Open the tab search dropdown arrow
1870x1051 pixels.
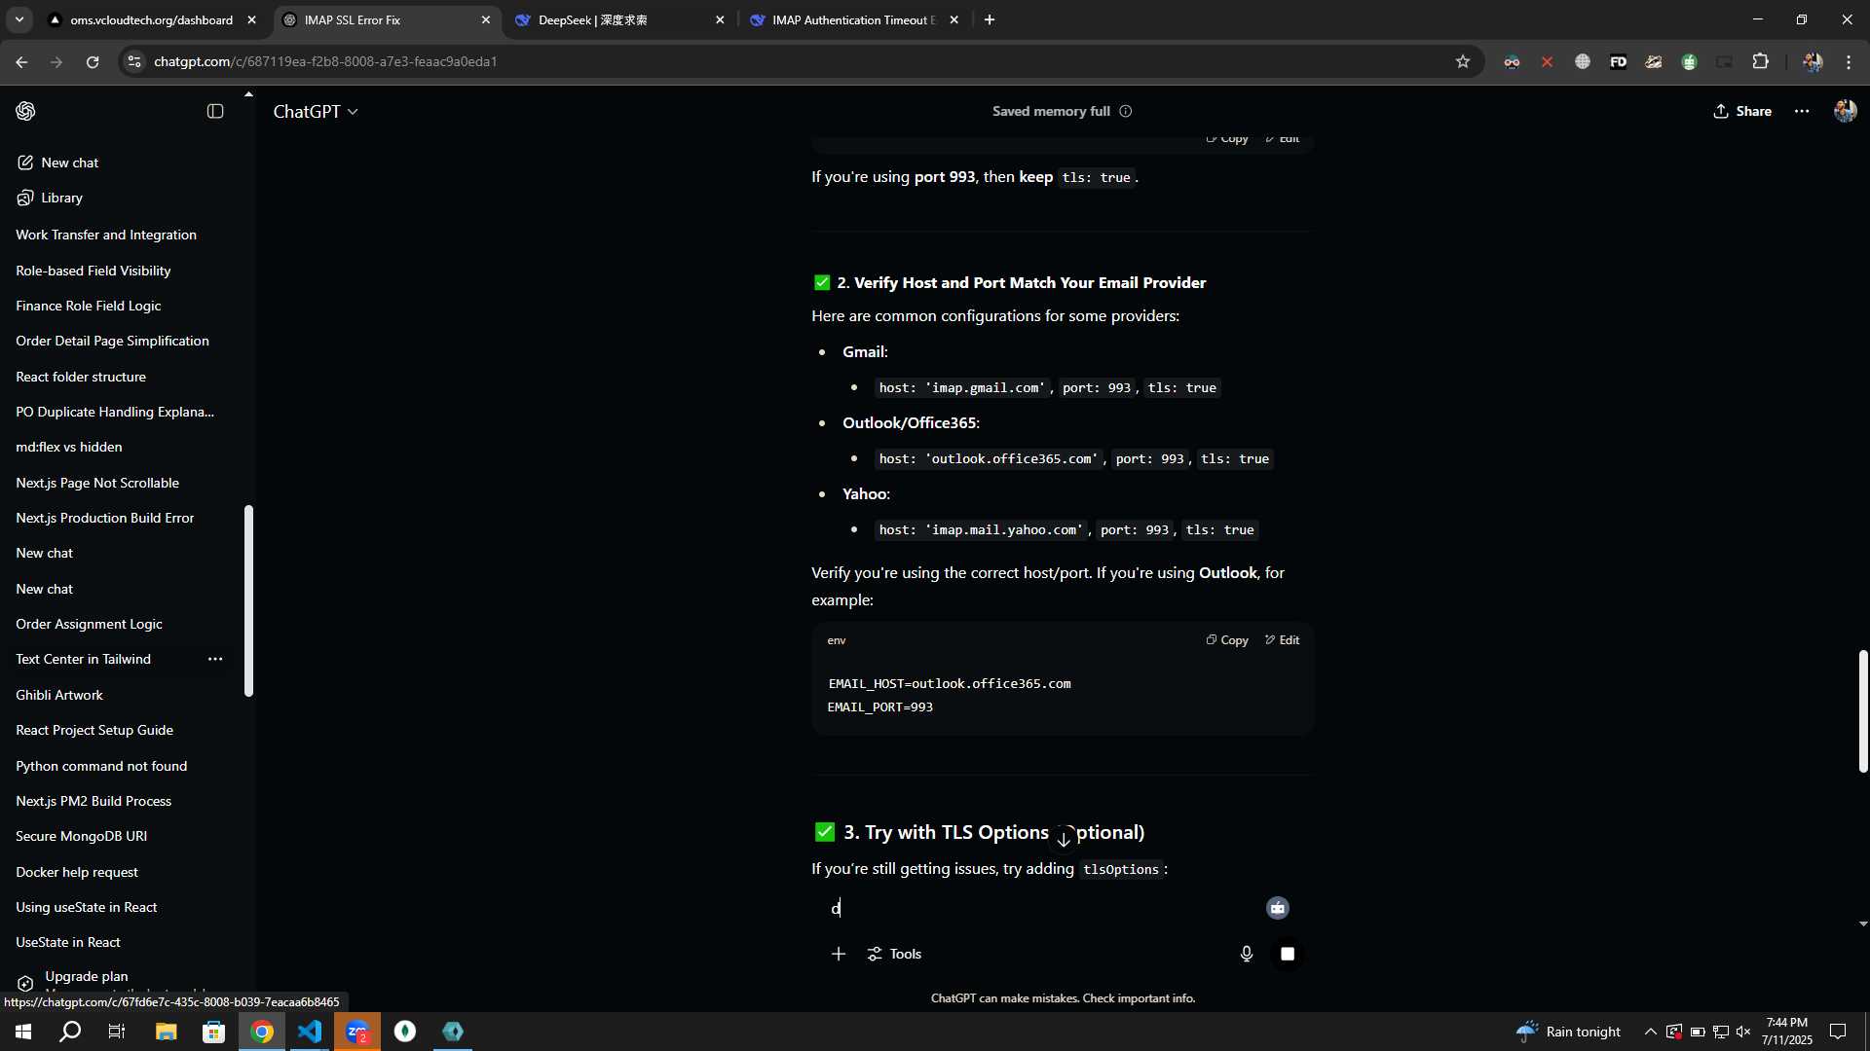(19, 19)
